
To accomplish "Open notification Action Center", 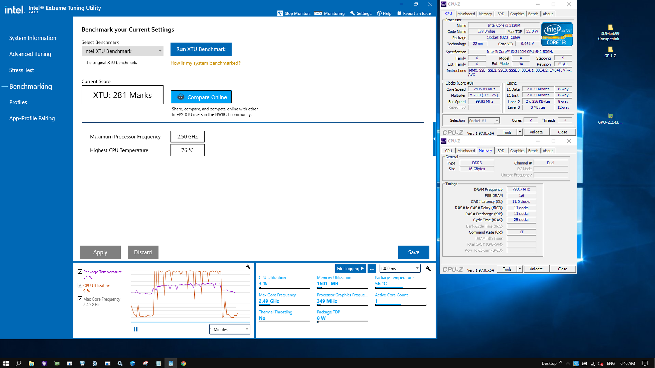I will [645, 363].
